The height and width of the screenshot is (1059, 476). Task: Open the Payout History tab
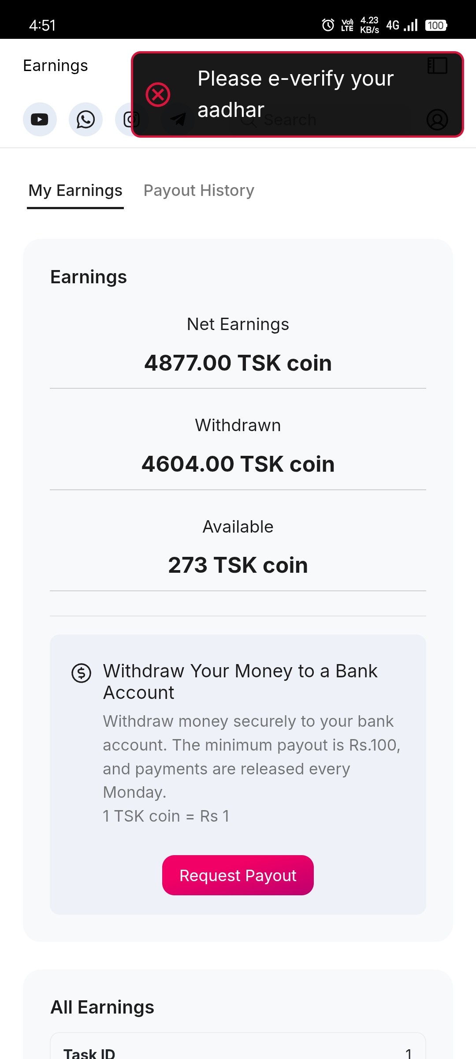(x=199, y=191)
